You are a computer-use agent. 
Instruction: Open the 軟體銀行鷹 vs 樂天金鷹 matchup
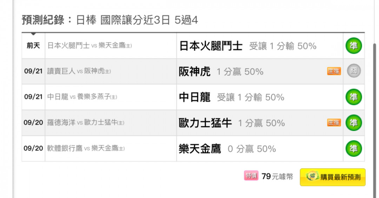[x=86, y=148]
